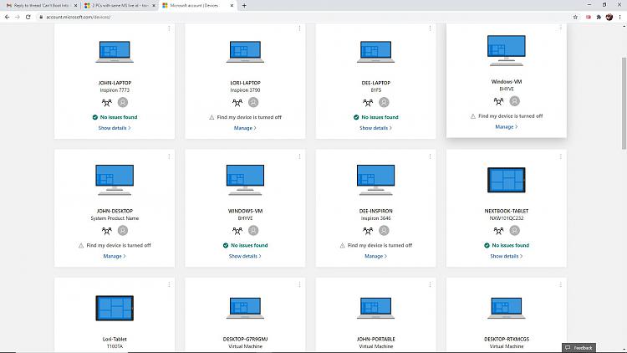Manage the LORI-LAPTOP device
Screen dimensions: 627x353
pos(245,128)
